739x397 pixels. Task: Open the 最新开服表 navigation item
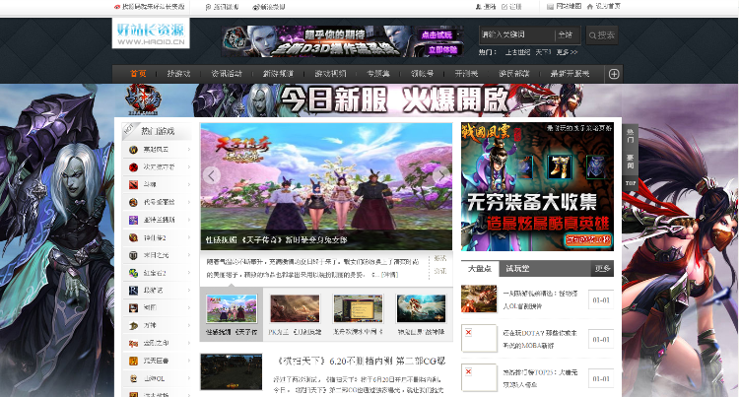tap(570, 74)
